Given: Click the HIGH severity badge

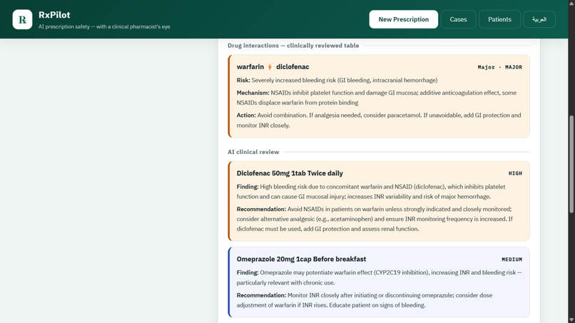Looking at the screenshot, I should 515,173.
